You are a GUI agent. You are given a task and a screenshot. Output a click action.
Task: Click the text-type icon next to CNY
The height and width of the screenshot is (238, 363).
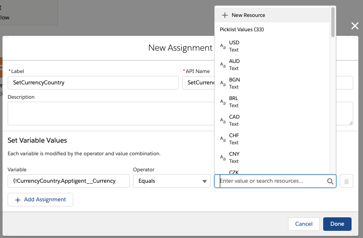tap(223, 157)
